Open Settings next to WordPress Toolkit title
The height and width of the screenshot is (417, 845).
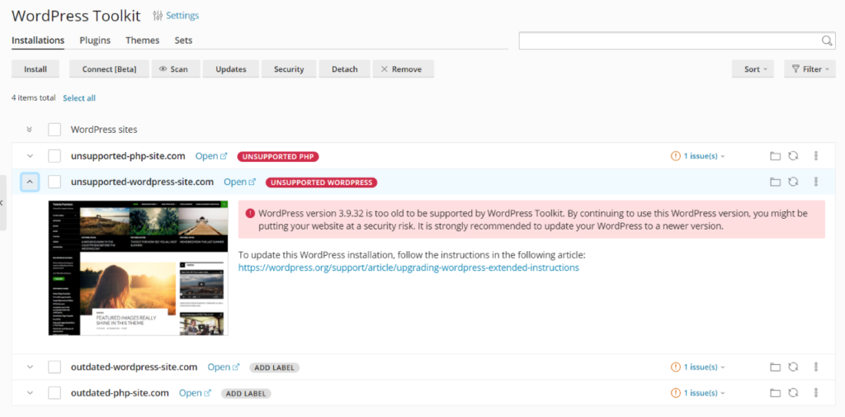pyautogui.click(x=182, y=16)
